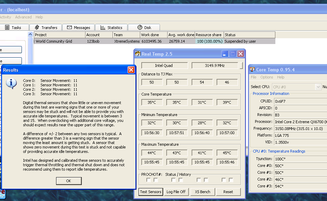Close the Results dialog with X
Viewport: 327px width, 201px height.
tap(131, 70)
